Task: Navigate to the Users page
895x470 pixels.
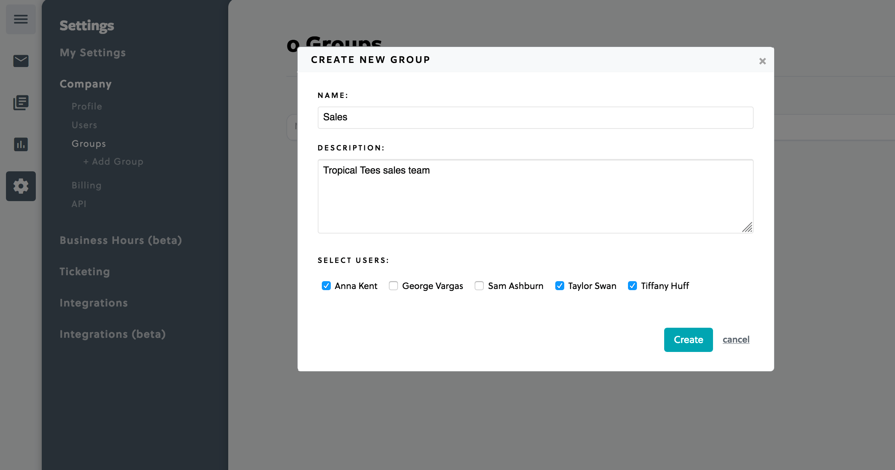Action: click(84, 125)
